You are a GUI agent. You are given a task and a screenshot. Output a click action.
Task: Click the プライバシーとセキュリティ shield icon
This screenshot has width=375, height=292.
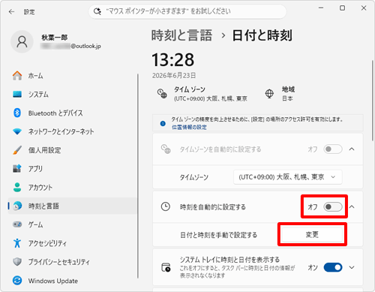point(17,262)
